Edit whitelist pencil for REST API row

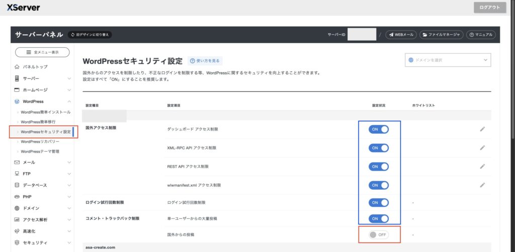pyautogui.click(x=482, y=167)
